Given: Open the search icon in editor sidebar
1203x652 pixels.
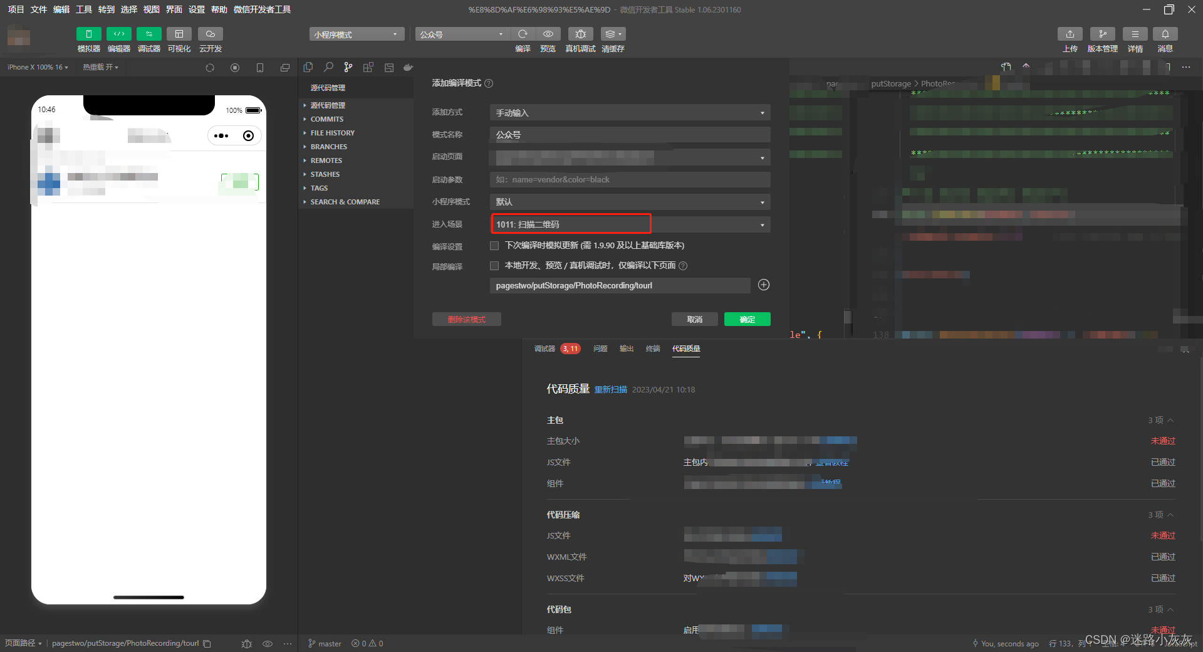Looking at the screenshot, I should click(x=328, y=67).
